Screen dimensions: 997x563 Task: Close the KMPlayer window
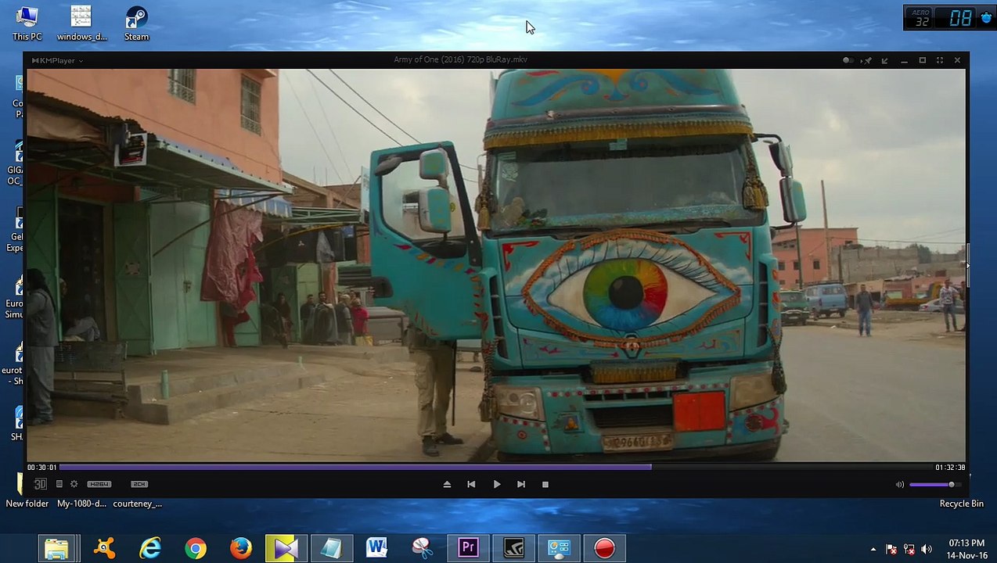pyautogui.click(x=957, y=60)
